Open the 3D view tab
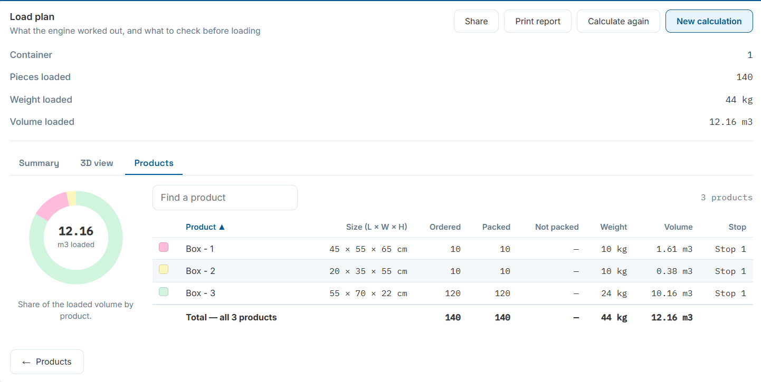This screenshot has height=382, width=761. click(x=97, y=163)
